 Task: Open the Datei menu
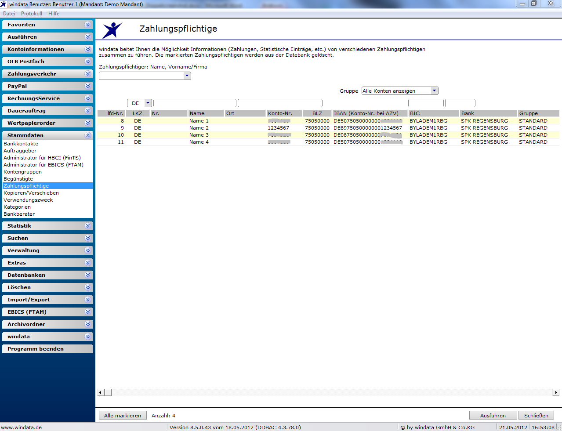tap(9, 14)
